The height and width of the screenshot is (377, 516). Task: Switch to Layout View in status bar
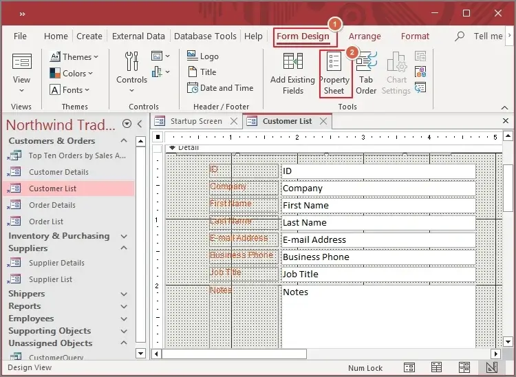[464, 367]
